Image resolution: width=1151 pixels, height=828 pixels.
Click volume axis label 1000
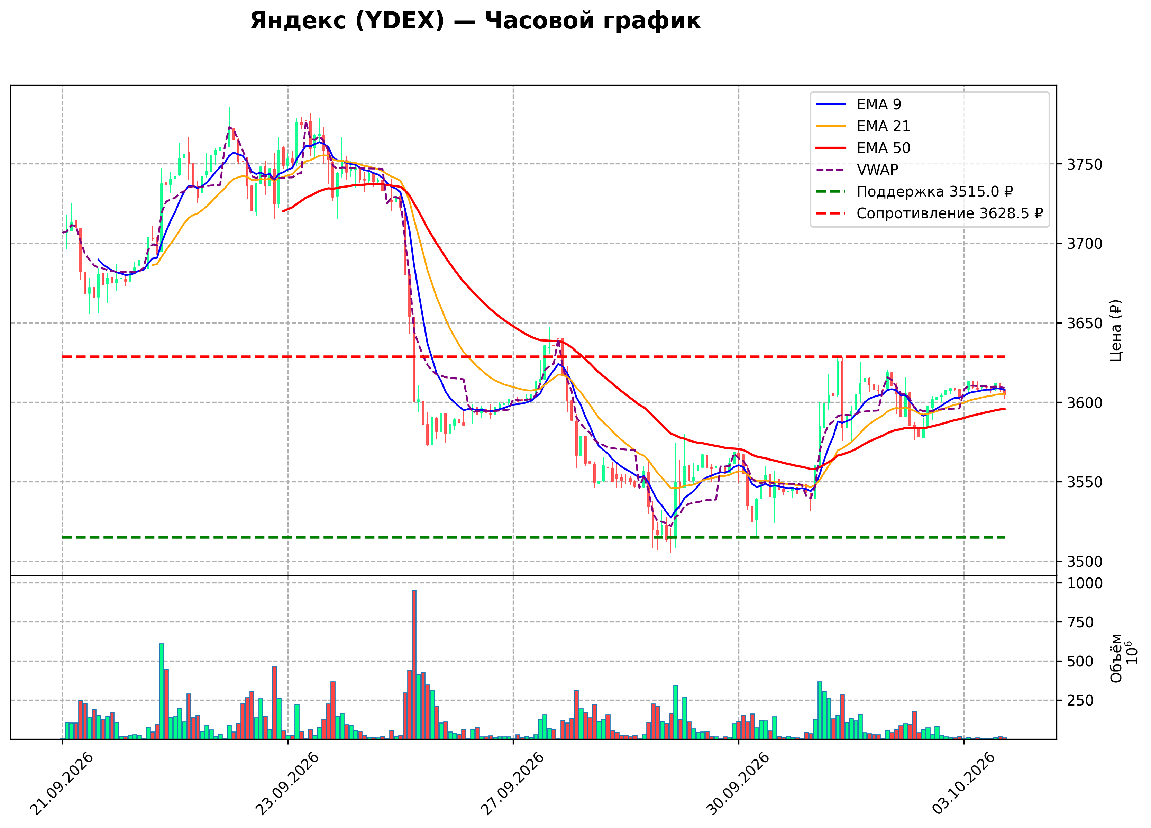tap(1085, 583)
